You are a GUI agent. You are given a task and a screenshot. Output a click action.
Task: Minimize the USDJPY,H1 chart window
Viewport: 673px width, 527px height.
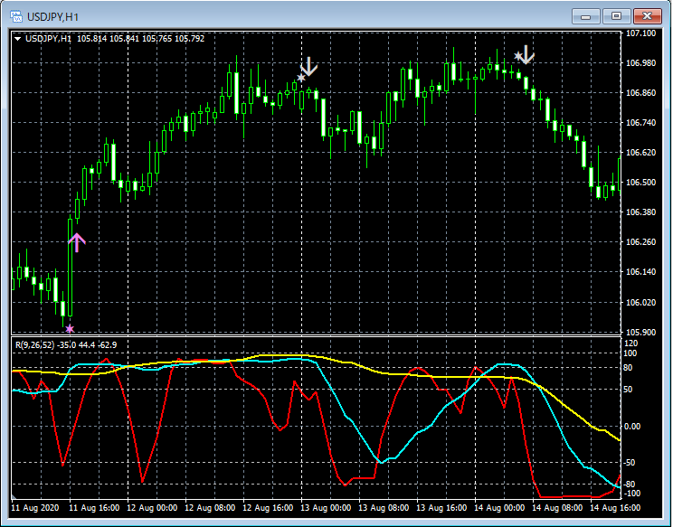pos(587,15)
